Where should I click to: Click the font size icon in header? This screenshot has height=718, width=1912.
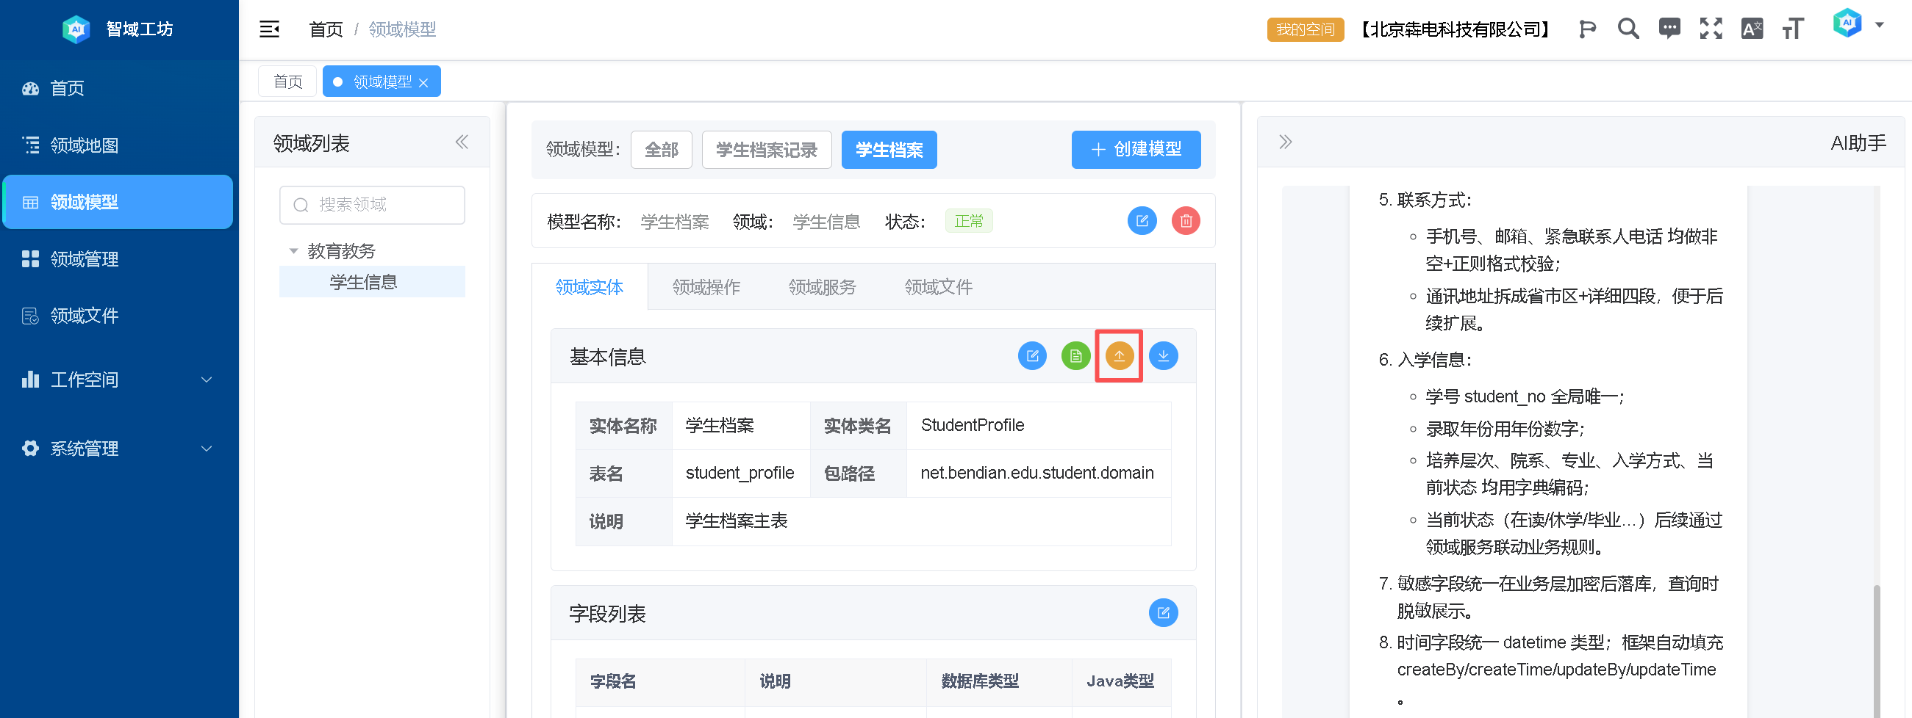tap(1792, 29)
